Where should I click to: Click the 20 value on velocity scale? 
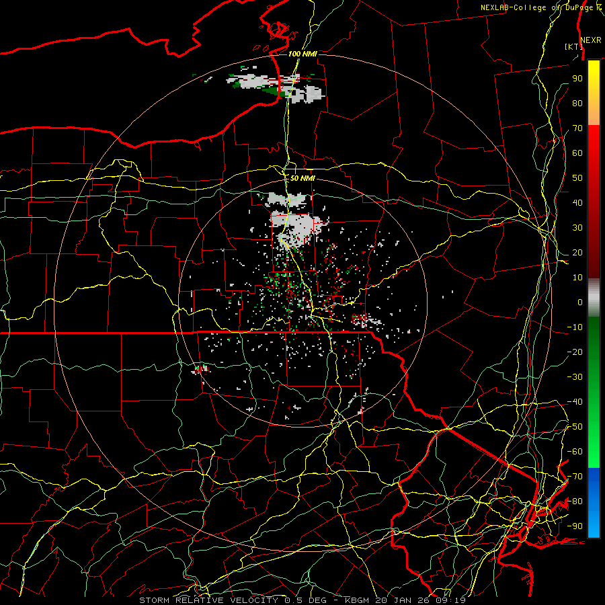click(x=577, y=252)
